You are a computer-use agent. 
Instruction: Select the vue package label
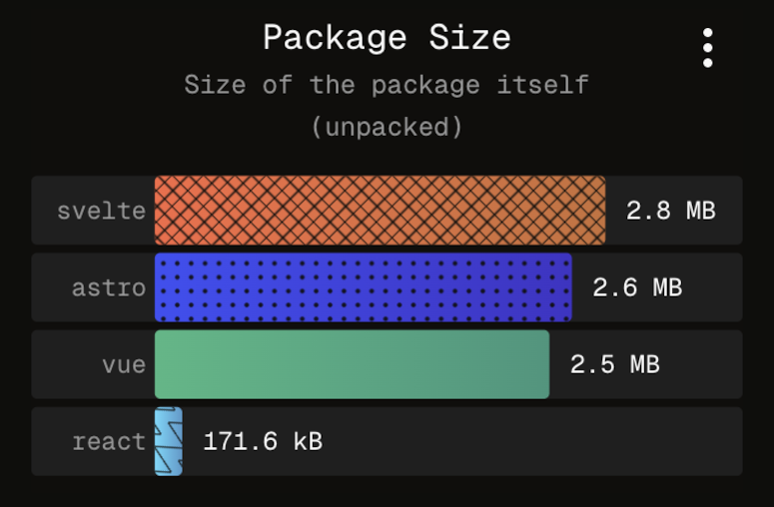click(124, 364)
